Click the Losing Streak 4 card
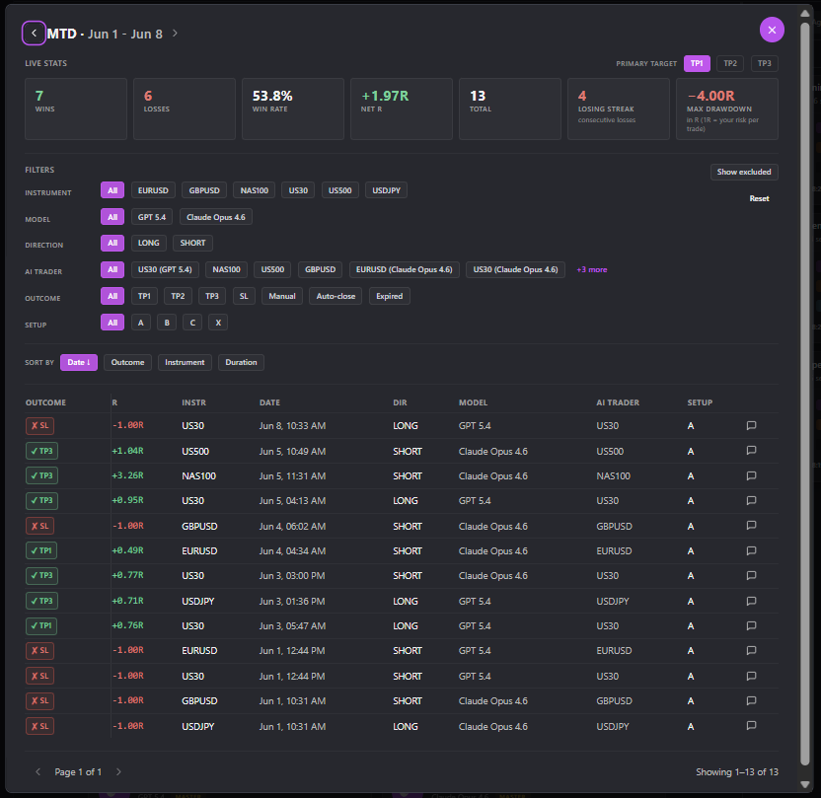821x798 pixels. pyautogui.click(x=619, y=109)
